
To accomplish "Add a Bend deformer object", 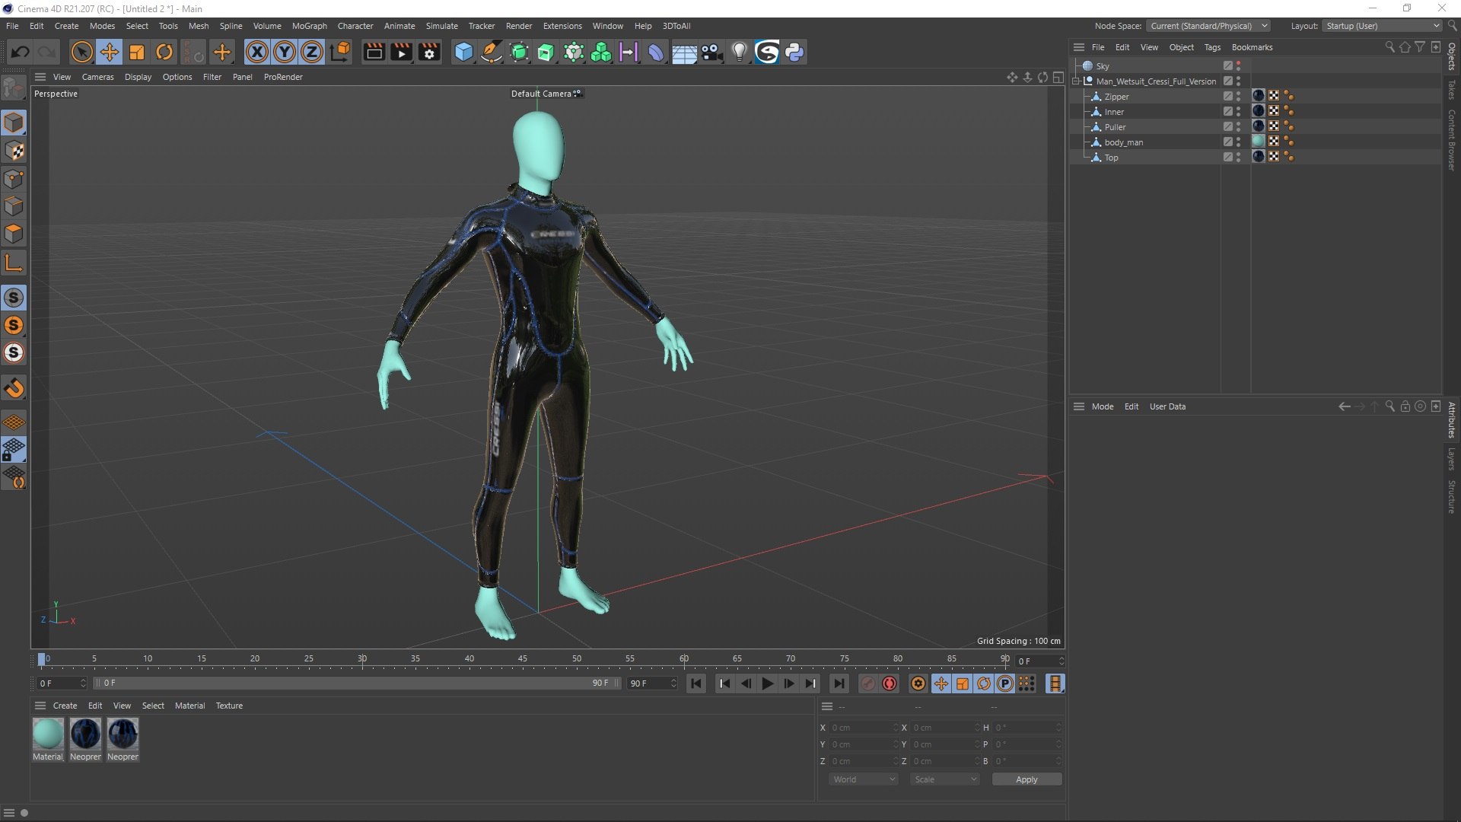I will coord(655,53).
